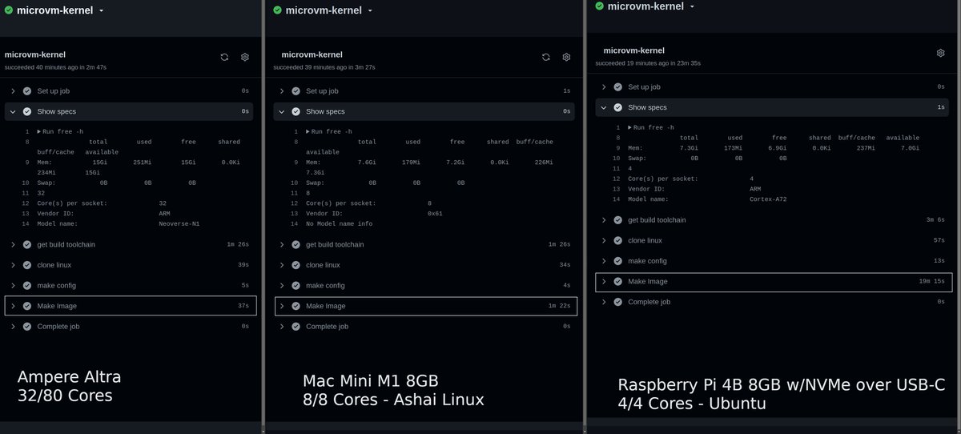Open the Set up job step label in the Ampere Altra panel

[x=52, y=91]
